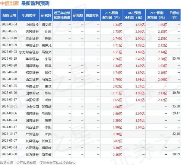
Task: Click the 近三年业绩预测准确度 column header
Action: [x=62, y=15]
